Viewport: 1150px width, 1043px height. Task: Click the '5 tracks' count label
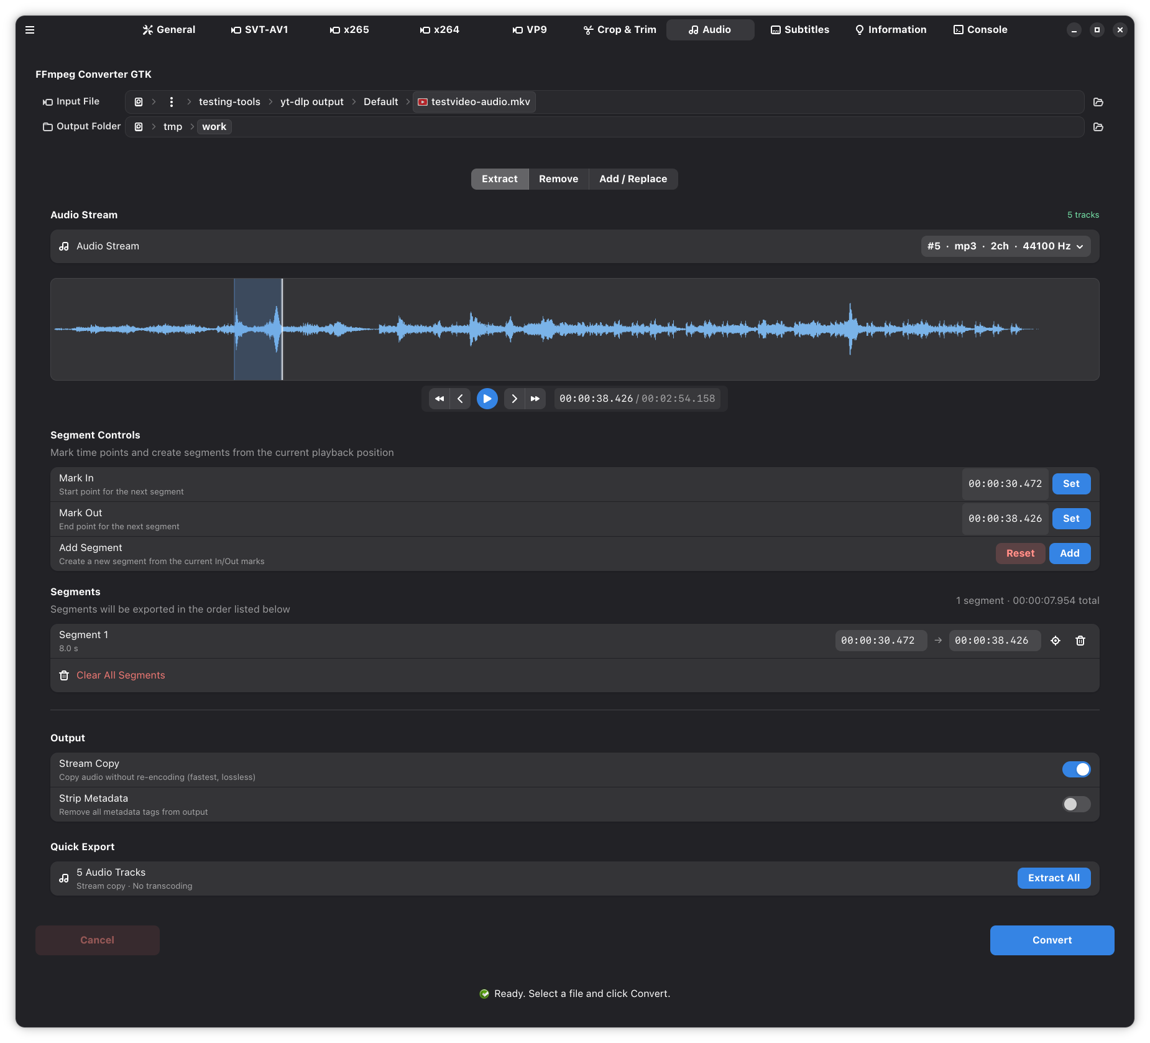click(x=1083, y=215)
